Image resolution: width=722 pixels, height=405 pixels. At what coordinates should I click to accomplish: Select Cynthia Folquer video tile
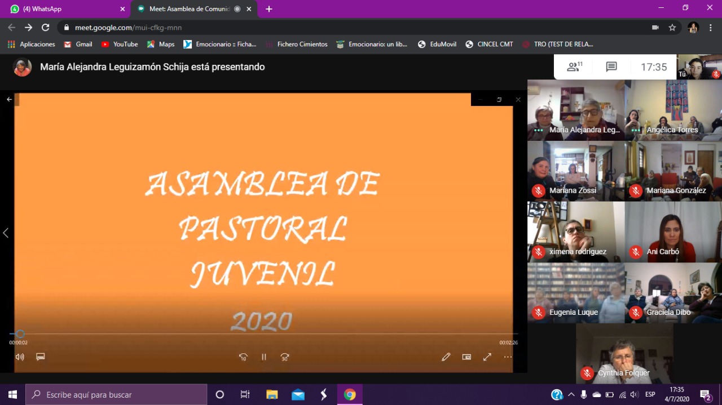point(624,353)
